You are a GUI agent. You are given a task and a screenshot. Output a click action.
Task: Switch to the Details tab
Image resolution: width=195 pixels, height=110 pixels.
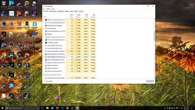[x=76, y=11]
